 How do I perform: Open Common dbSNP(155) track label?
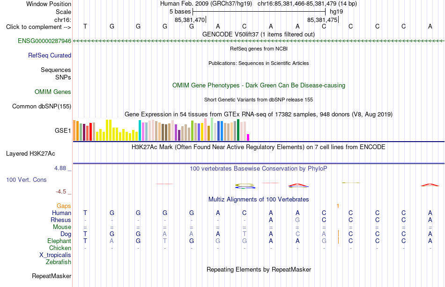[42, 107]
